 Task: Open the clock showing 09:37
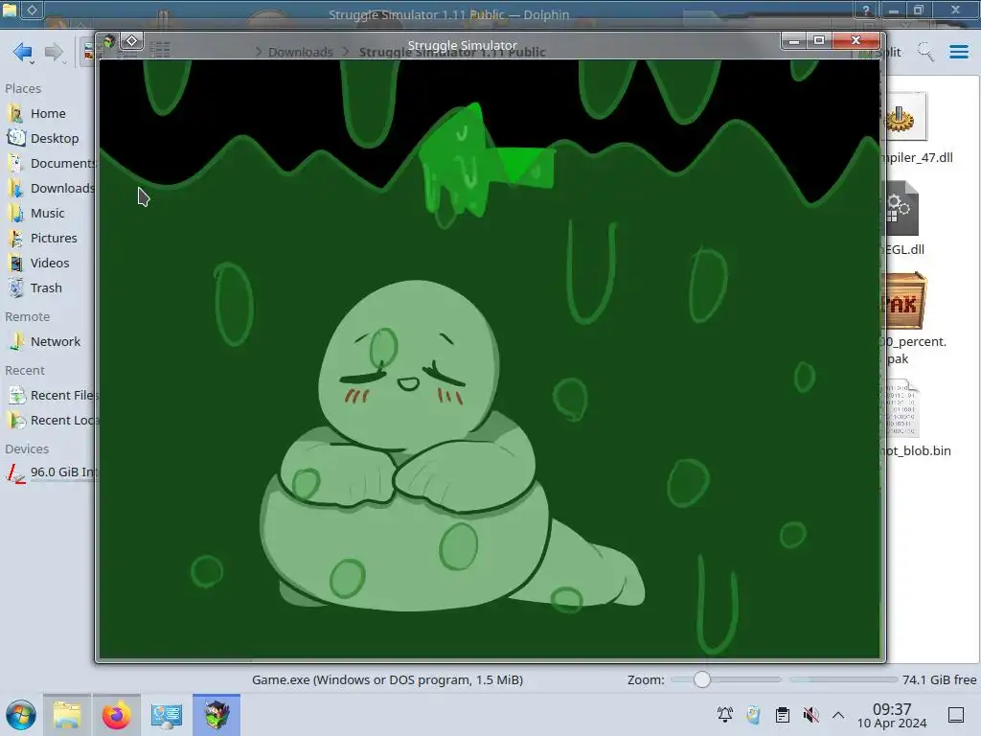(892, 715)
